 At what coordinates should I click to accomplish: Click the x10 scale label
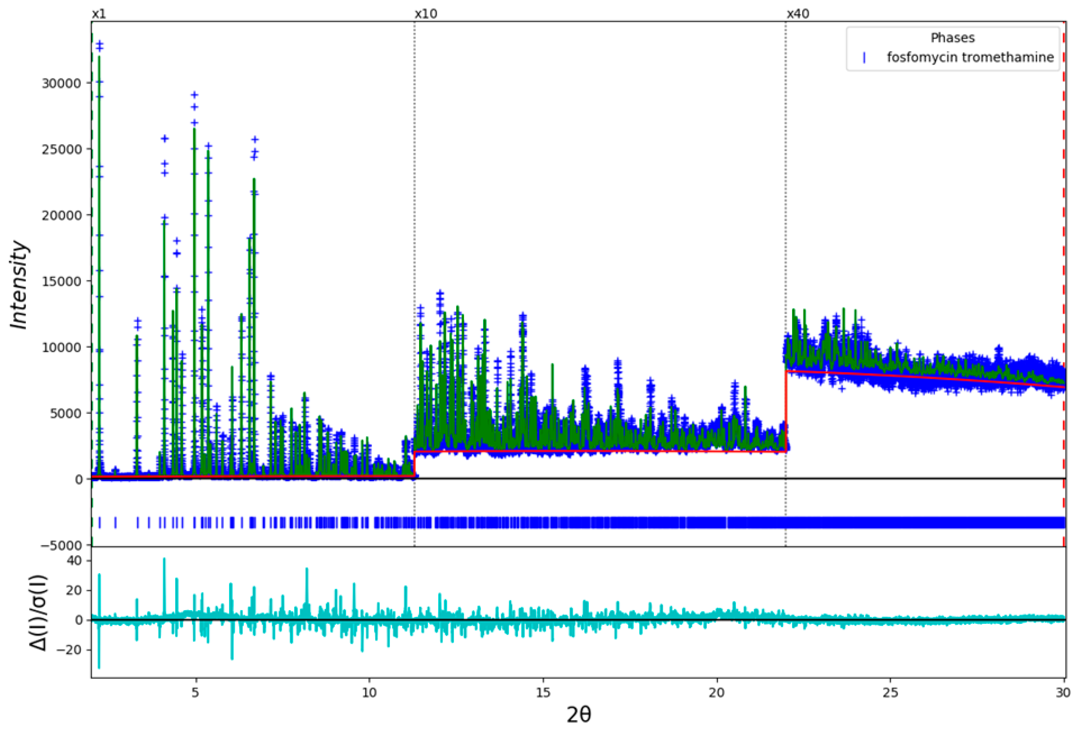(x=426, y=14)
